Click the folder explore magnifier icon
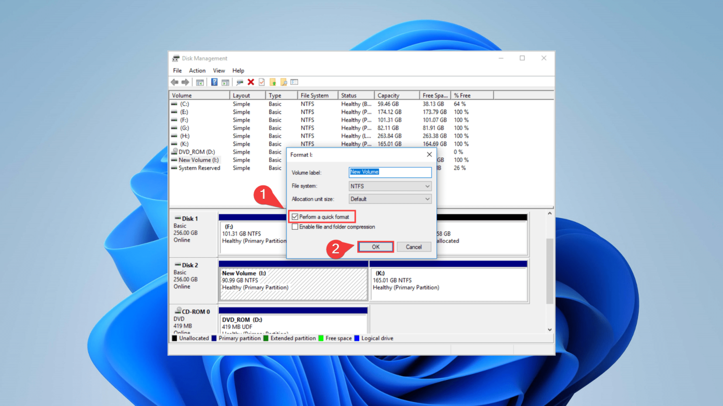This screenshot has height=406, width=723. tap(284, 82)
